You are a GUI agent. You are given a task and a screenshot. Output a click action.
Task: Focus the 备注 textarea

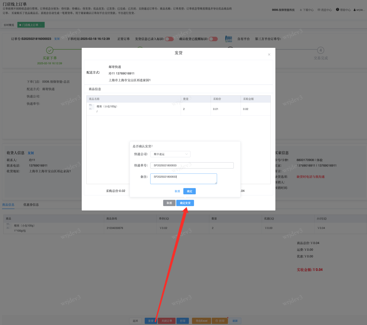coord(183,179)
